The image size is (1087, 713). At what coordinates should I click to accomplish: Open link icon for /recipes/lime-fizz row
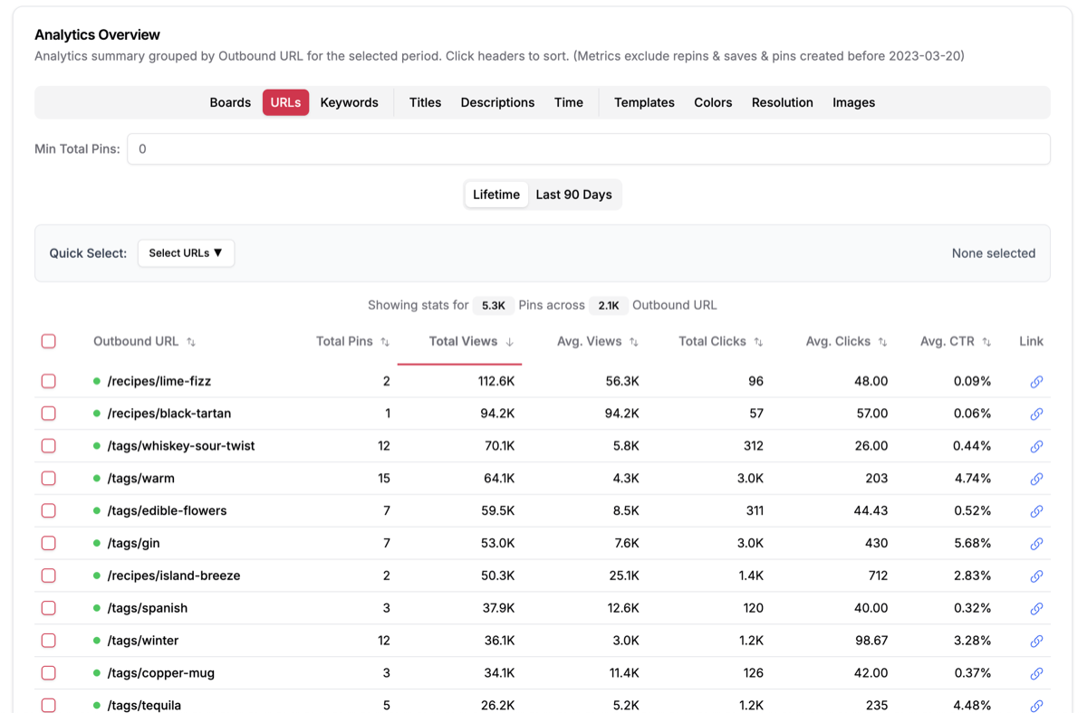(x=1036, y=382)
